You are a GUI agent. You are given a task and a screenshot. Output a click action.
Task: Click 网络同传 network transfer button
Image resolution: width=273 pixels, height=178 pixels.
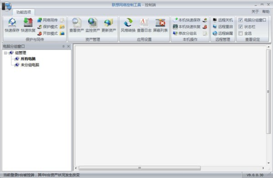pos(50,20)
